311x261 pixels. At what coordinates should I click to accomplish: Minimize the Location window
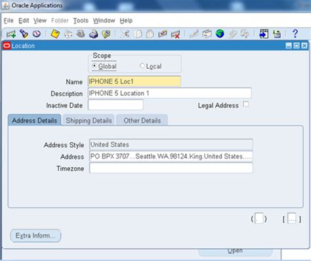click(x=289, y=46)
